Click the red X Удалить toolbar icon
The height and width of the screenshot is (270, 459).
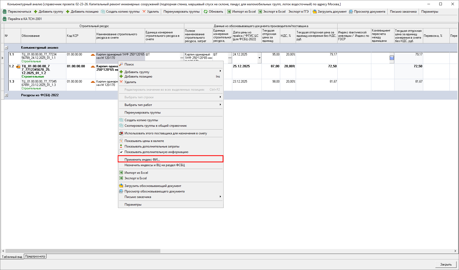(x=144, y=12)
